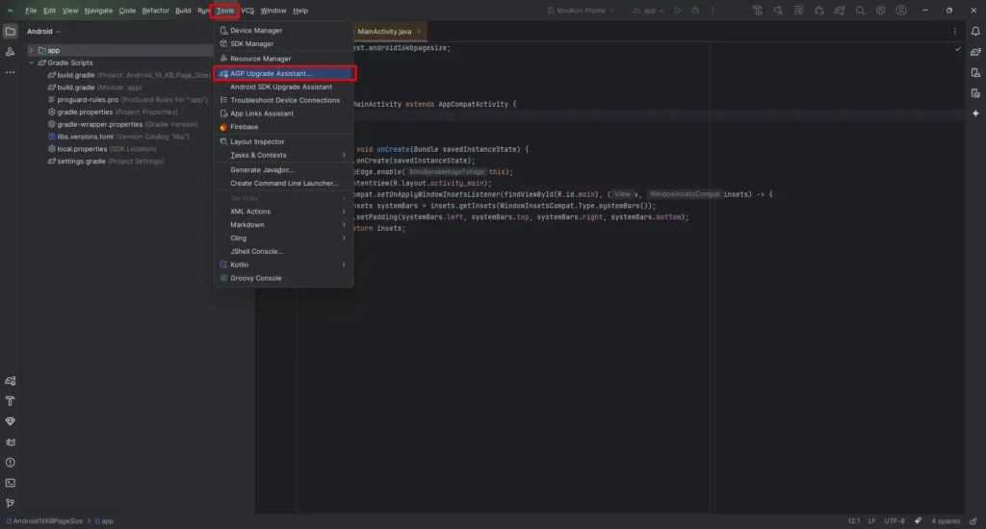
Task: Click Android16KBPageSize breadcrumb in status bar
Action: 44,521
